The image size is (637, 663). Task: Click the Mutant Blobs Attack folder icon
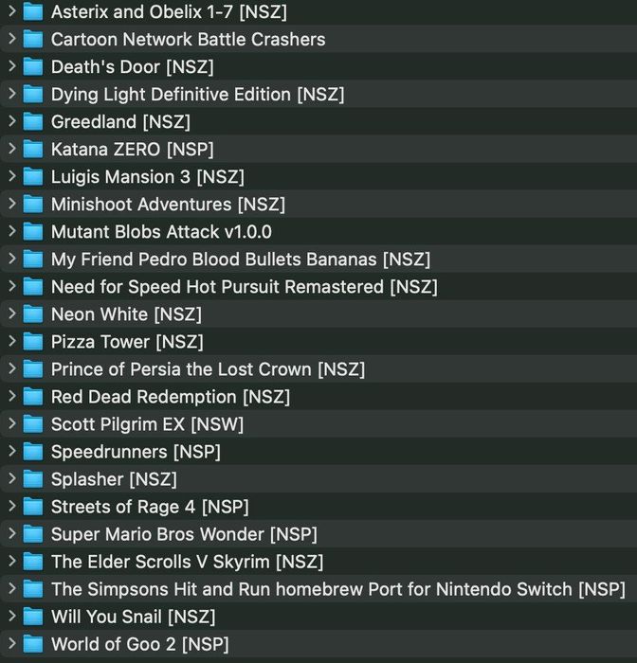pyautogui.click(x=33, y=232)
